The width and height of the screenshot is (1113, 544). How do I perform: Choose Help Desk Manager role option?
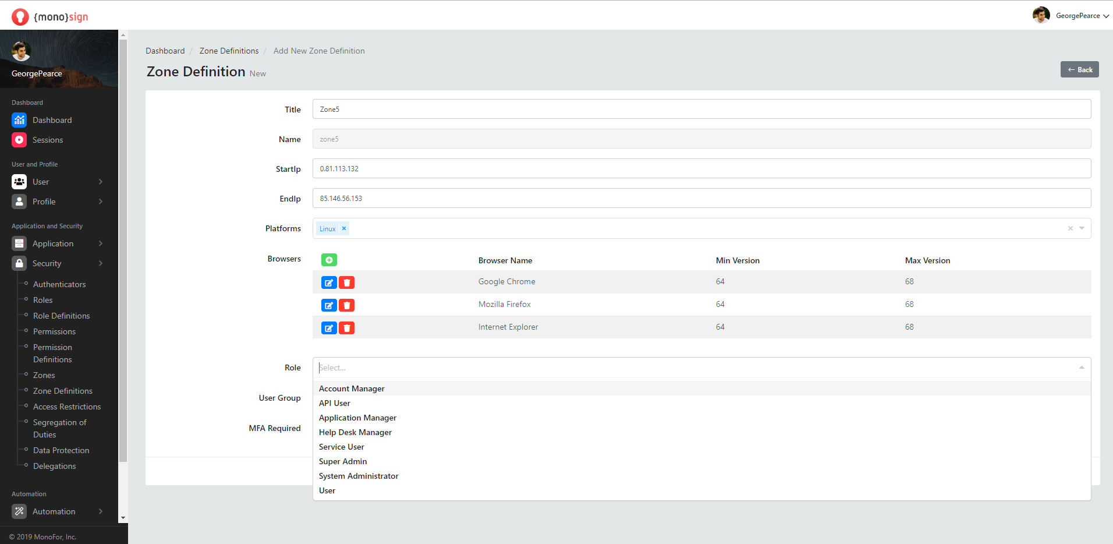(x=355, y=432)
